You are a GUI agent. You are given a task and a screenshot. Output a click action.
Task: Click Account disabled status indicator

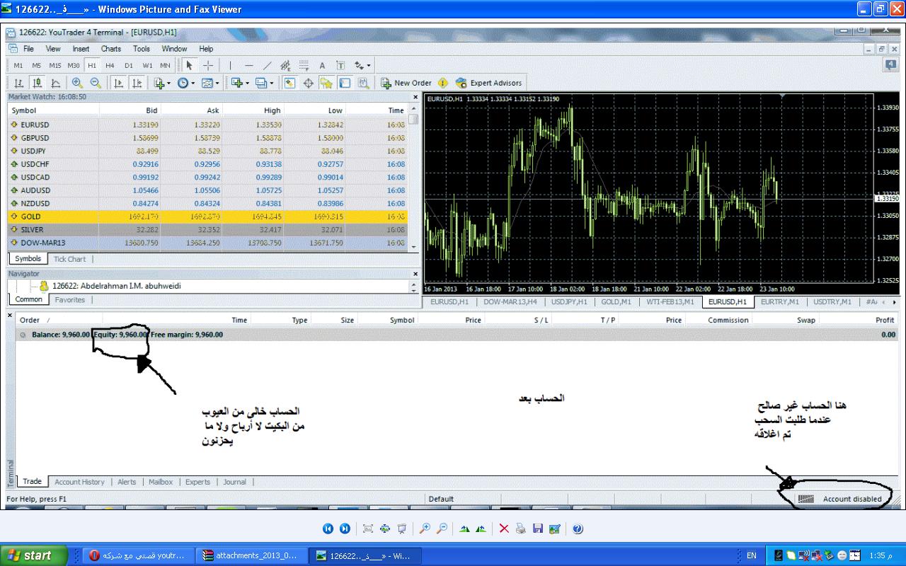click(x=852, y=499)
